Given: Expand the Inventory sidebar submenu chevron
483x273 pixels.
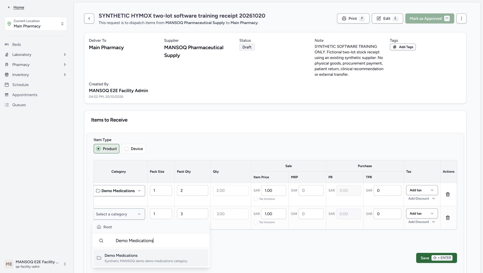Looking at the screenshot, I should point(65,75).
